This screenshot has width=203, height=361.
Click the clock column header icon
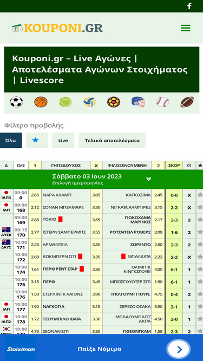(189, 165)
